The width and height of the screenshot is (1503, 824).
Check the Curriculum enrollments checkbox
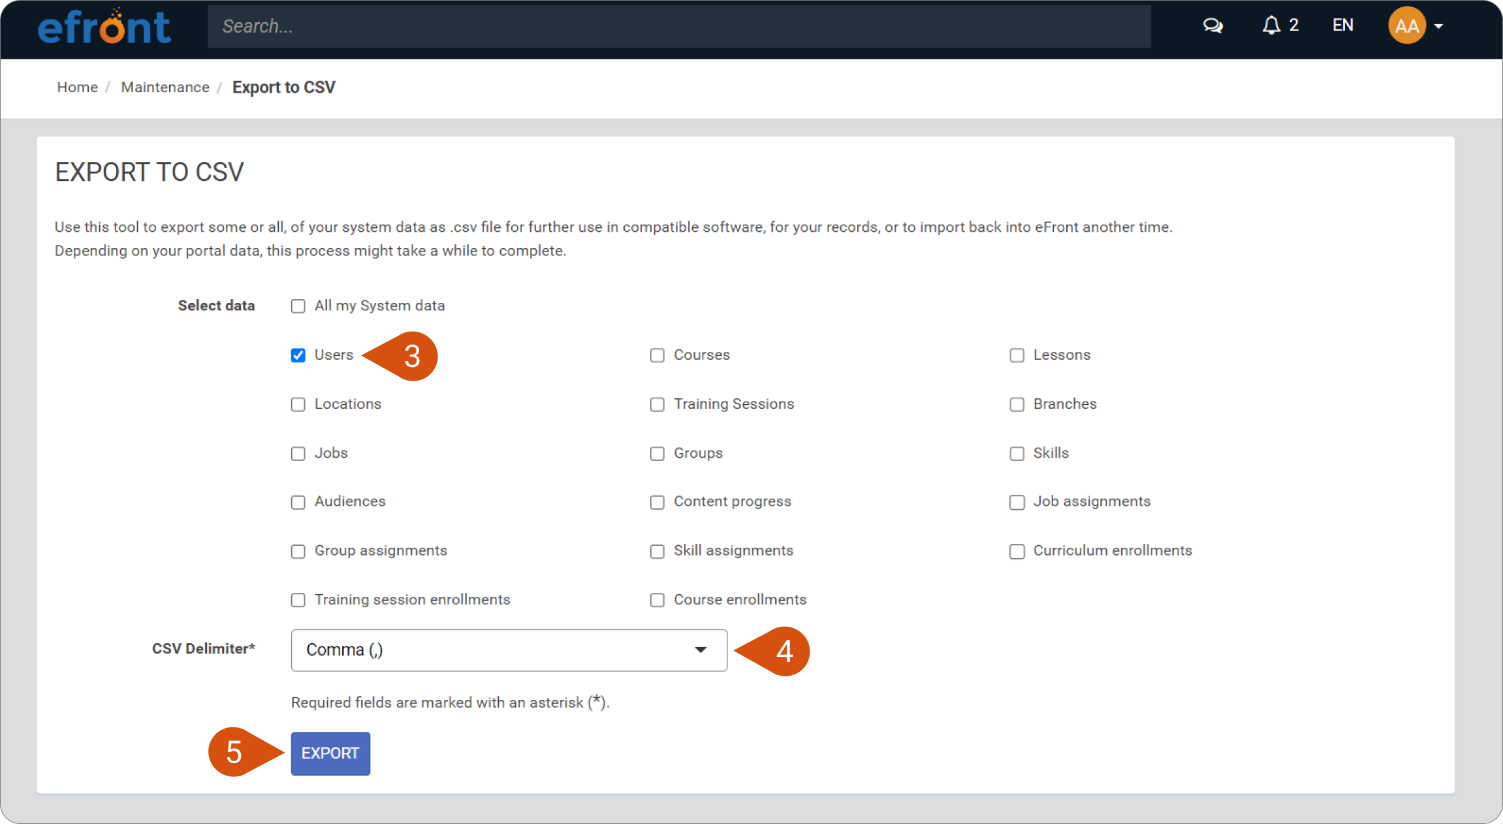click(x=1017, y=551)
